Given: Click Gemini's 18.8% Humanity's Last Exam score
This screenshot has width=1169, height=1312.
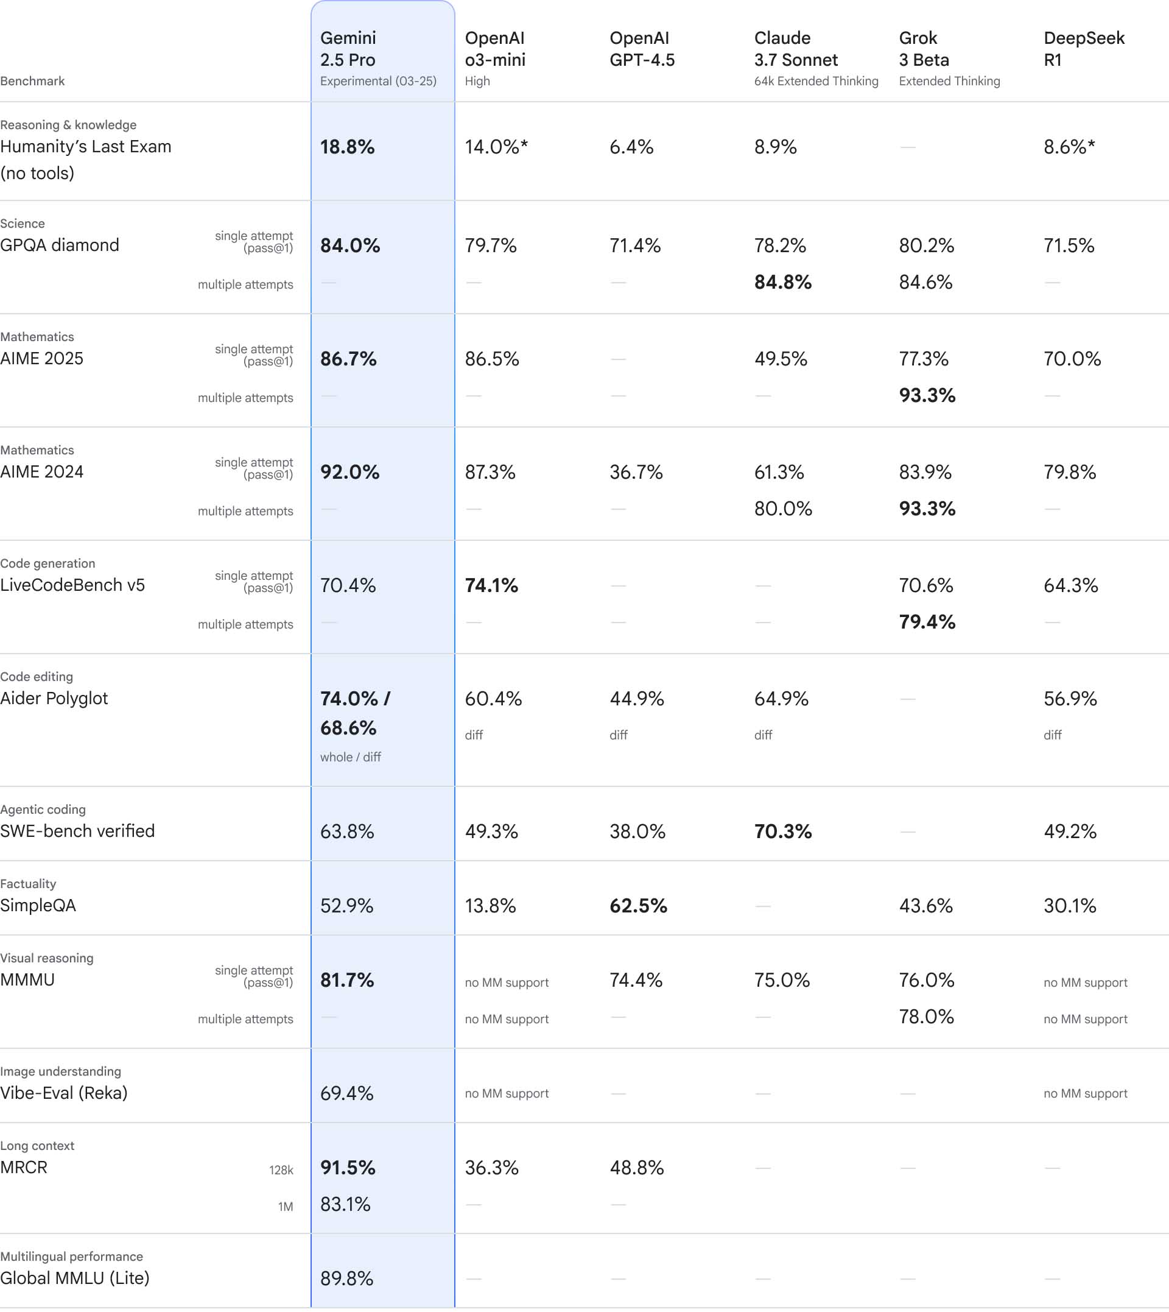Looking at the screenshot, I should click(x=347, y=147).
